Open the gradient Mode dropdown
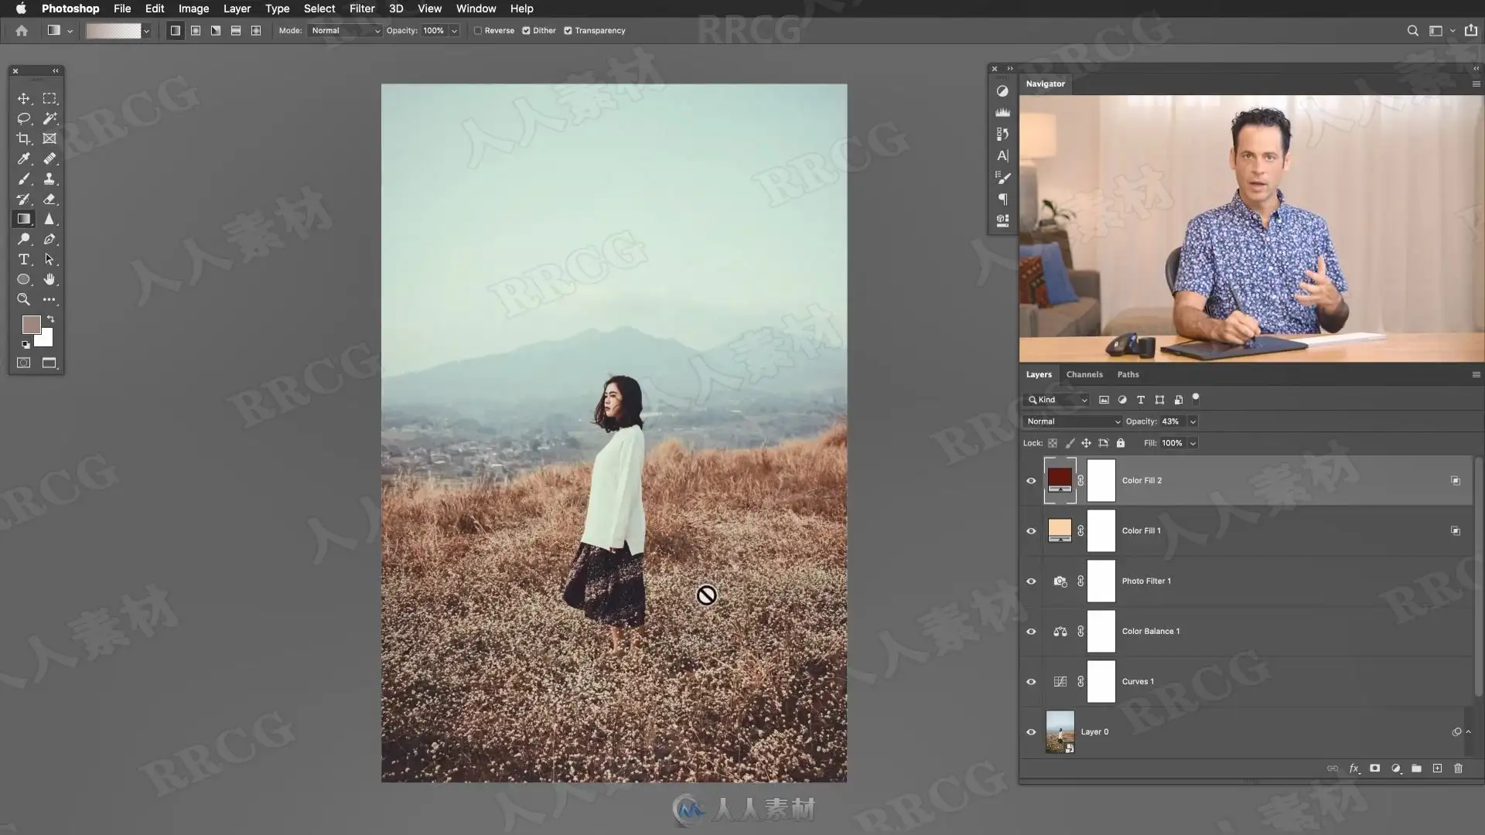This screenshot has height=835, width=1485. (345, 31)
